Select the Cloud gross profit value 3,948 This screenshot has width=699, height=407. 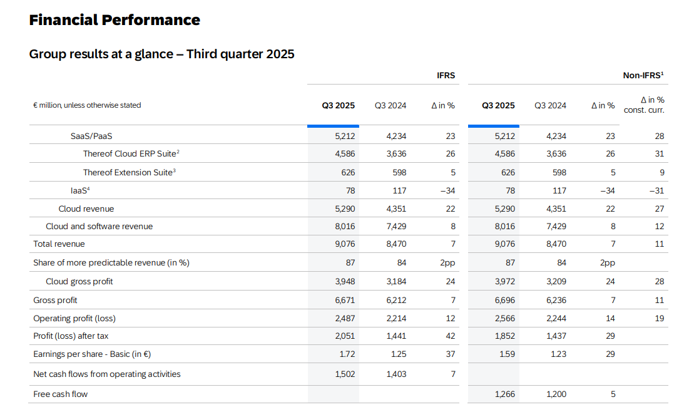(345, 281)
